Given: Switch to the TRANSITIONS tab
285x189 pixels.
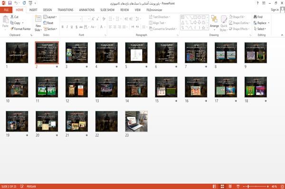Looking at the screenshot, I should coord(66,10).
